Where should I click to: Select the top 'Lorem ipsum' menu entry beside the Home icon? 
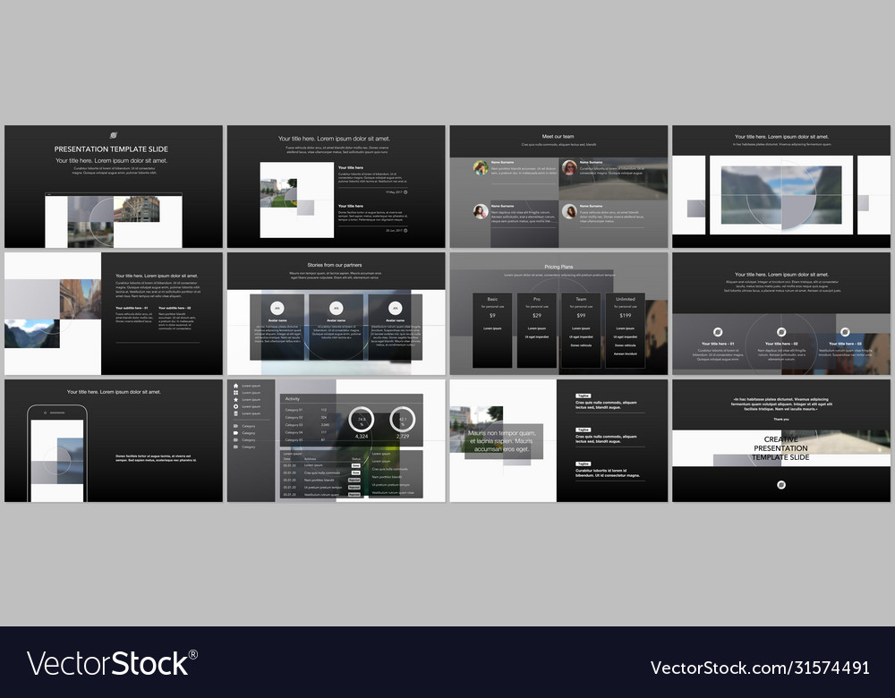tap(251, 385)
